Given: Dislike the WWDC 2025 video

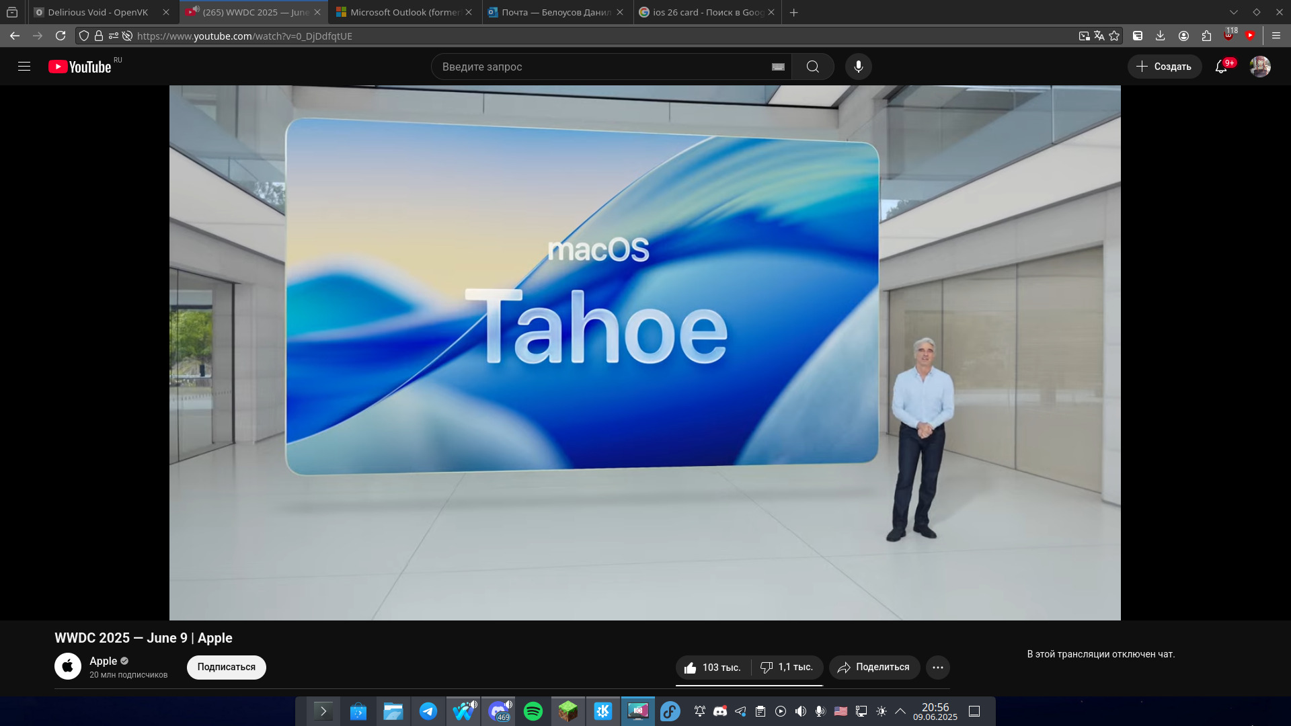Looking at the screenshot, I should click(787, 668).
